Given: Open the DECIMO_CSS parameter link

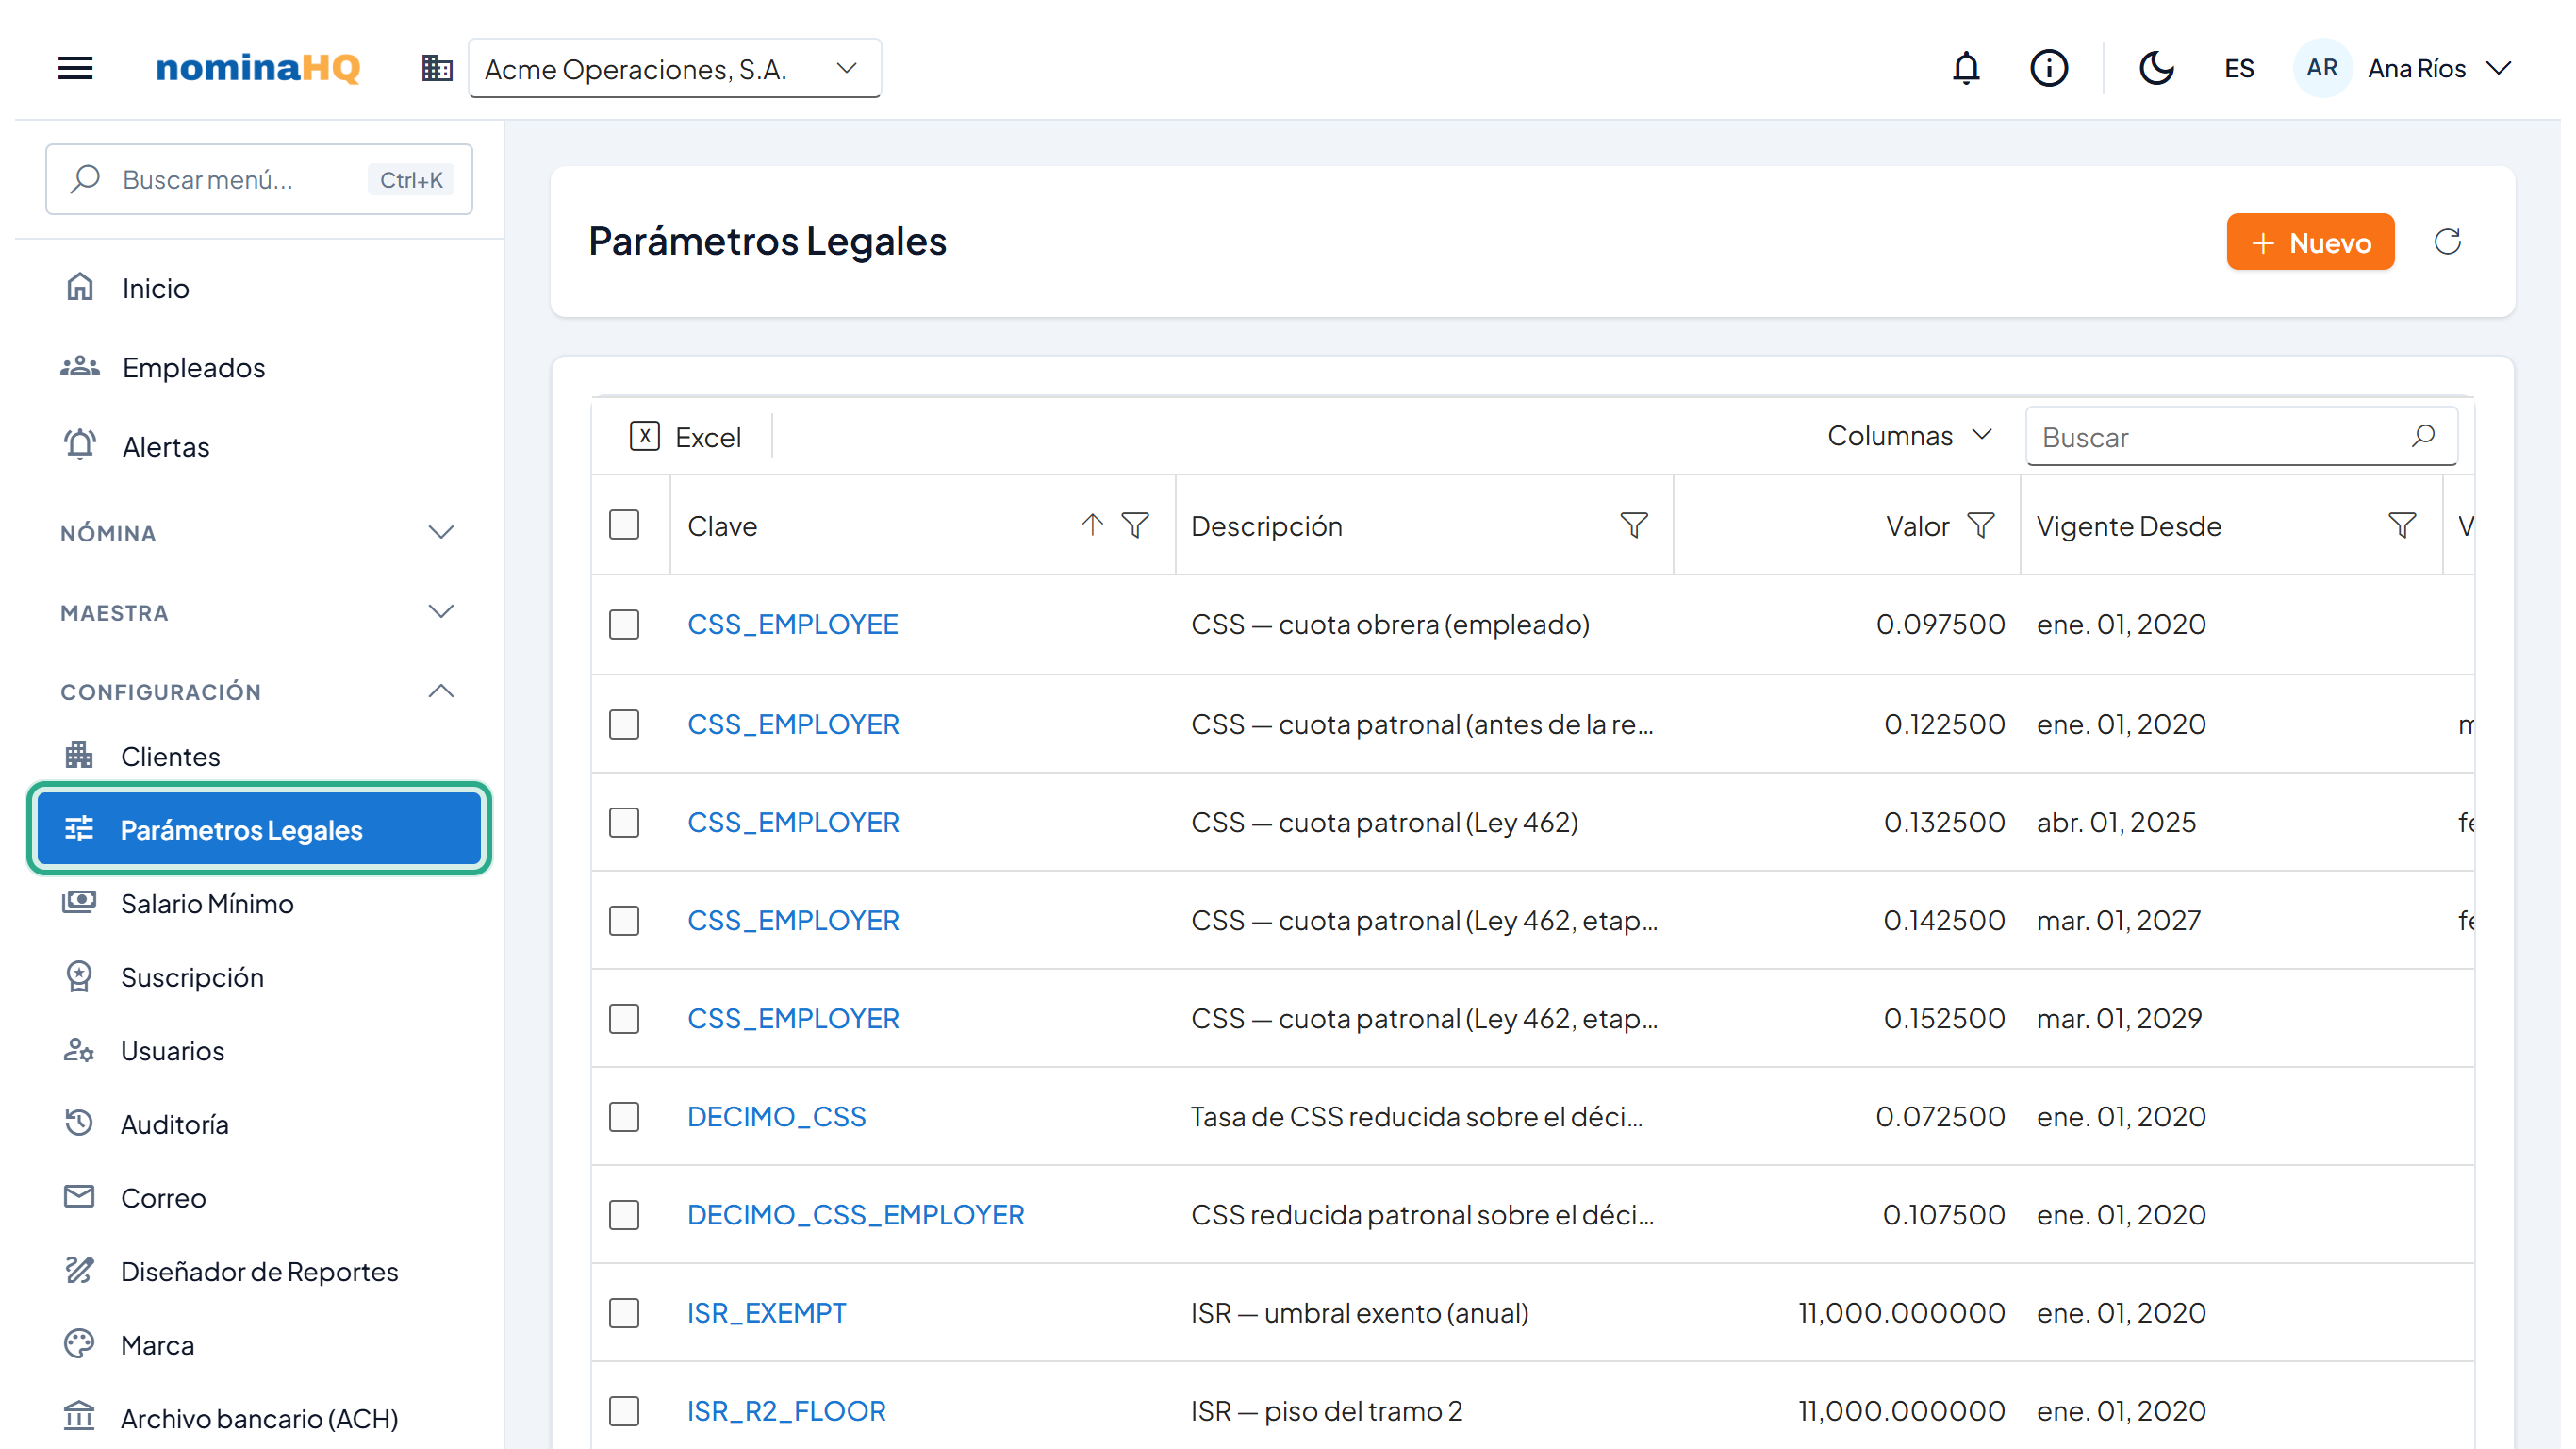Looking at the screenshot, I should (x=776, y=1116).
